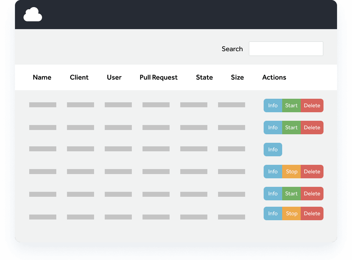The image size is (352, 260).
Task: Click the search input field
Action: (x=285, y=49)
